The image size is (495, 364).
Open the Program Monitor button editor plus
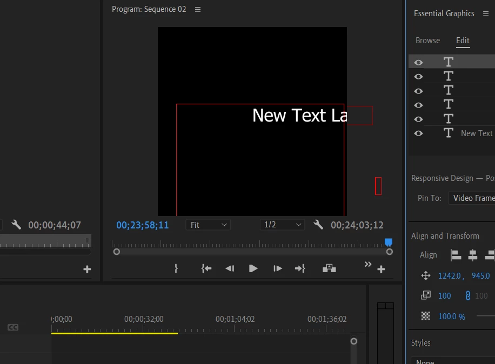click(381, 269)
